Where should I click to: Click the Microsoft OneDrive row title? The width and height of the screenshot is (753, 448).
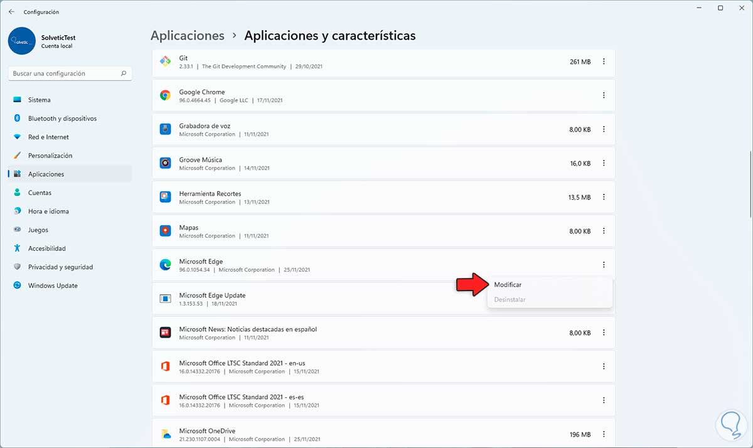[207, 430]
